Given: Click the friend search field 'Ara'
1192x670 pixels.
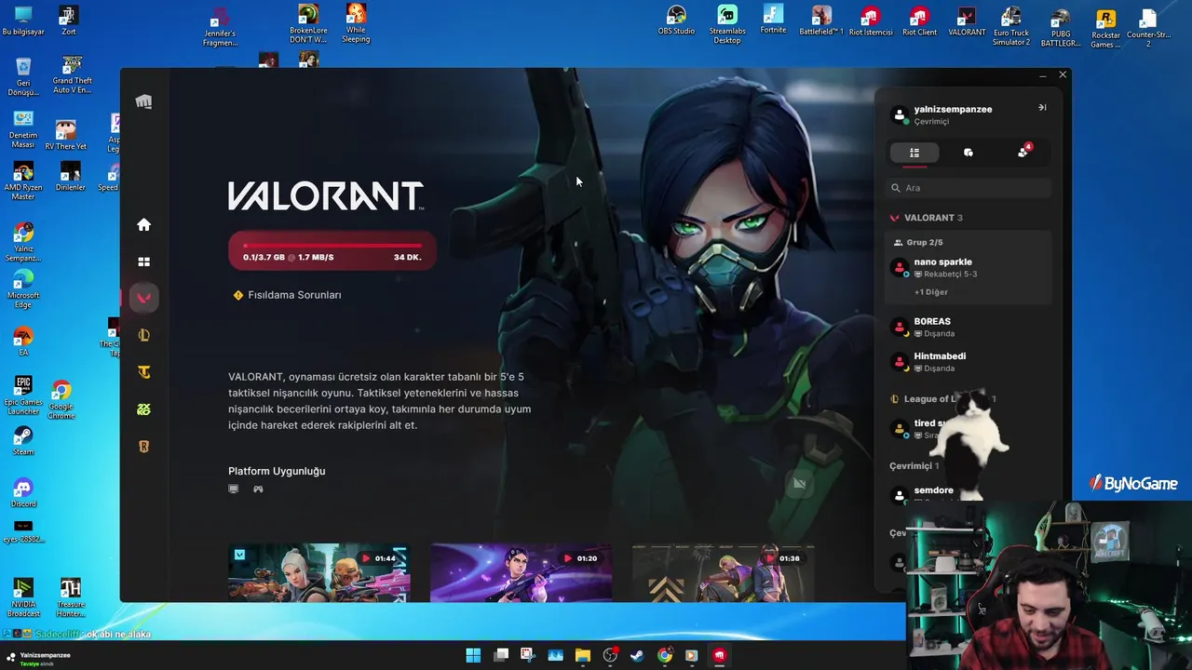Looking at the screenshot, I should tap(968, 188).
